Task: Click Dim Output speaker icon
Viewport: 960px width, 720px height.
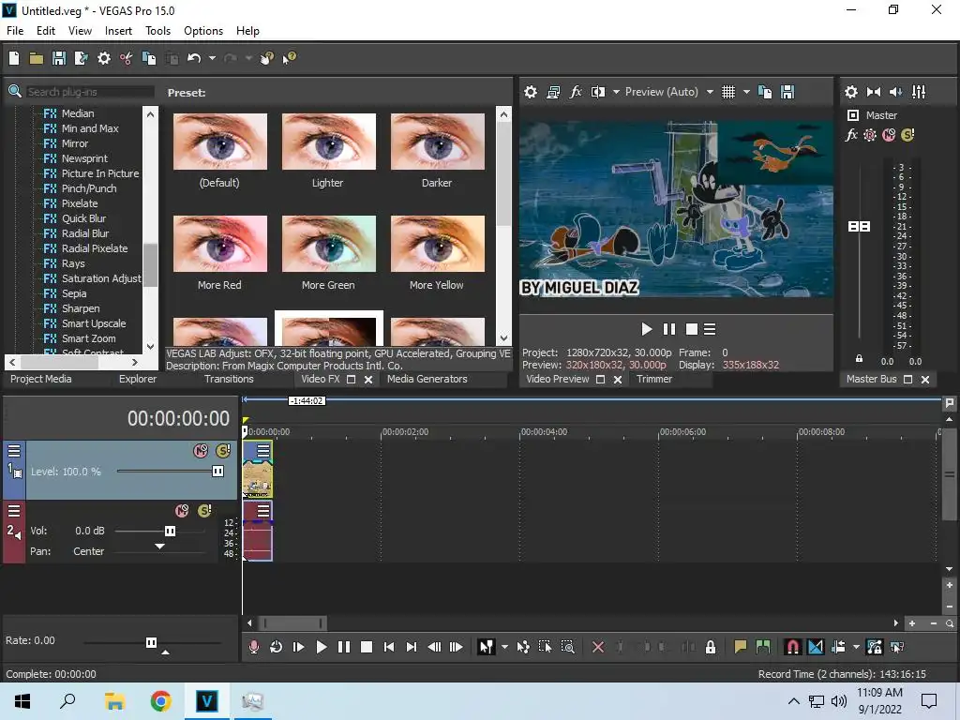Action: (x=895, y=92)
